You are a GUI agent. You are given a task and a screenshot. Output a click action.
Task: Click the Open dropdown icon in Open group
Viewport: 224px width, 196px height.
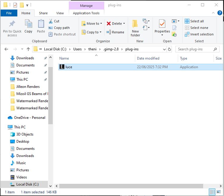[x=175, y=21]
